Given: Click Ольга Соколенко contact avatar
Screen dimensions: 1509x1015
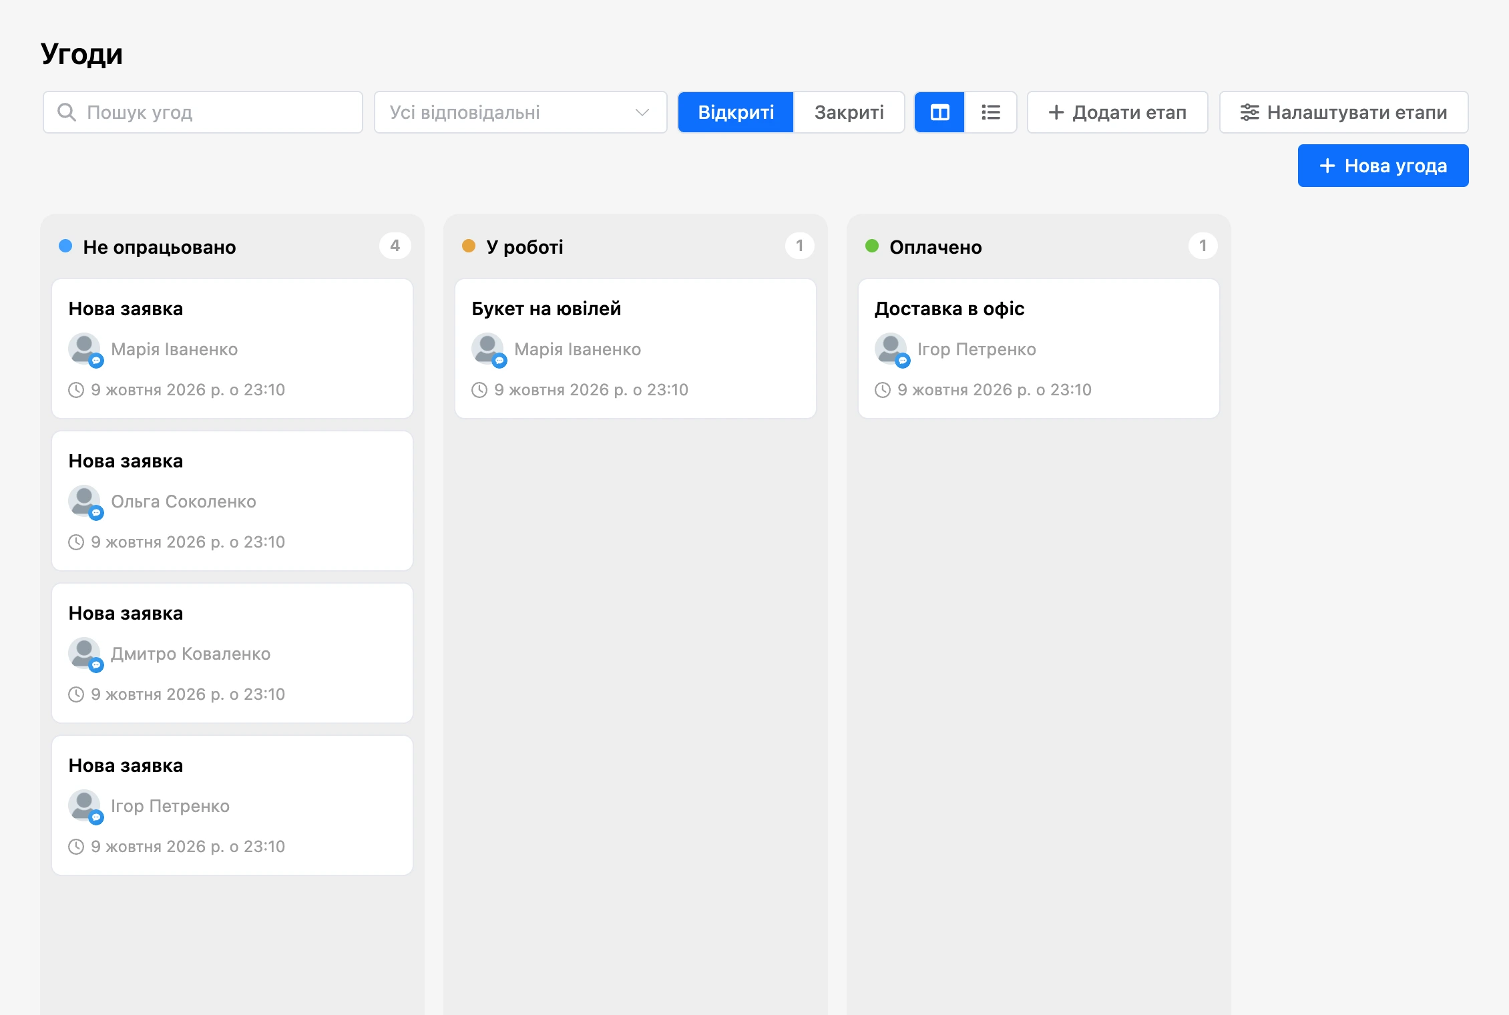Looking at the screenshot, I should tap(85, 501).
